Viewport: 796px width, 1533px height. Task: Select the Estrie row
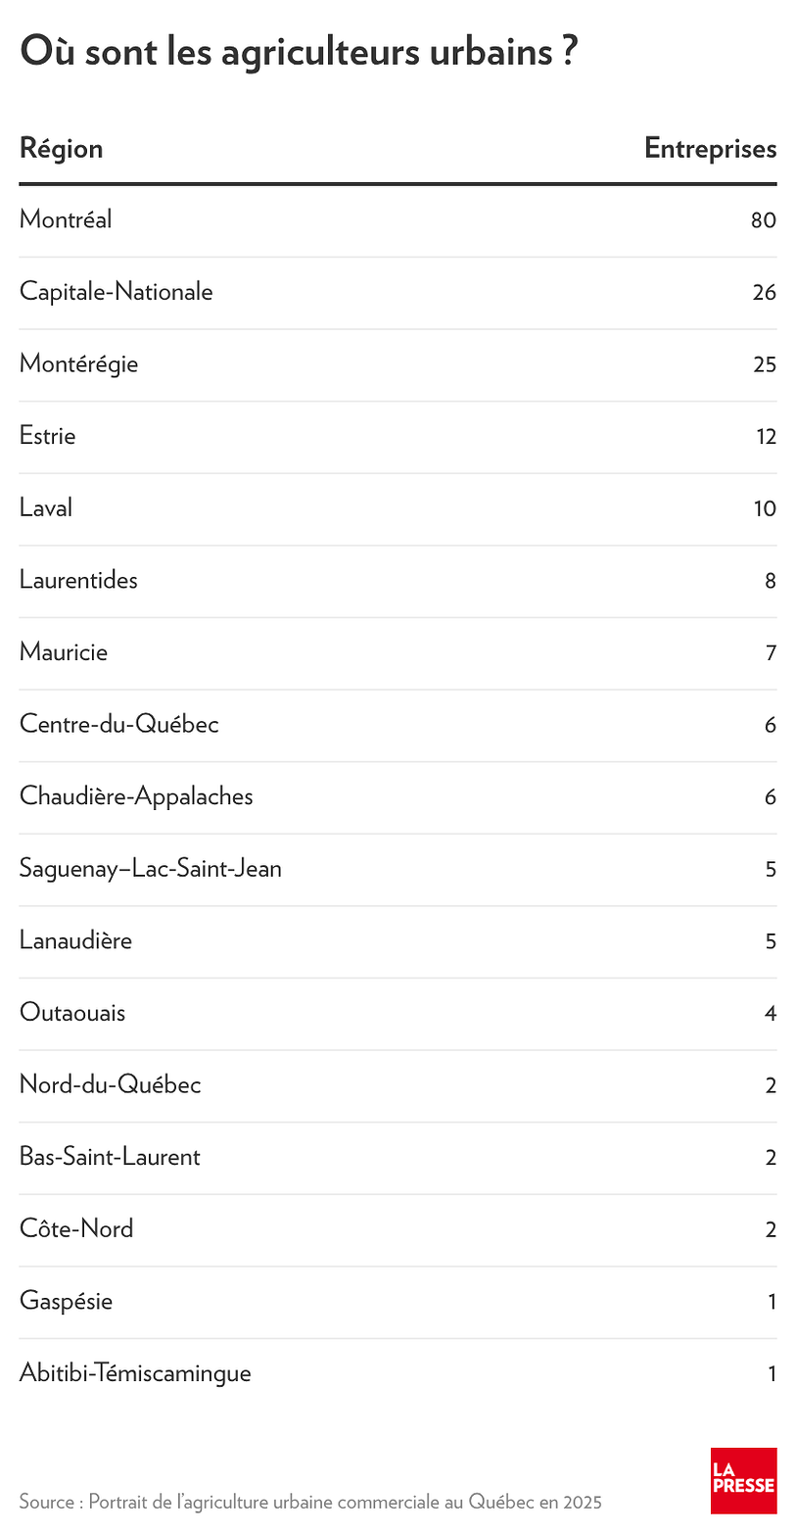(398, 437)
